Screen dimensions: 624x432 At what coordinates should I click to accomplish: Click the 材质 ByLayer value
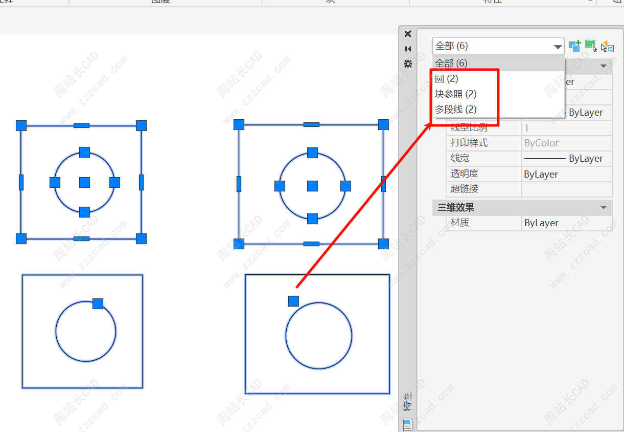click(x=566, y=223)
